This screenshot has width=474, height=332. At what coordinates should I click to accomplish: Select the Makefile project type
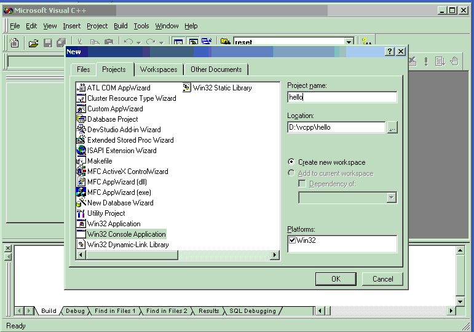click(95, 161)
